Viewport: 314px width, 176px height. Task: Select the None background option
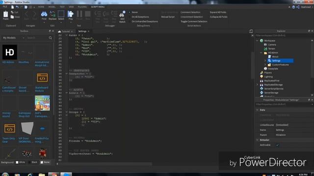click(x=45, y=162)
